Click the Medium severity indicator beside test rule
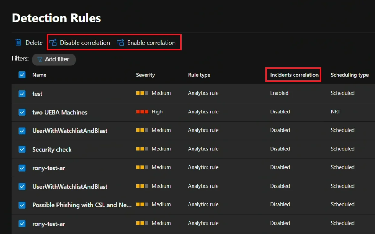 [x=142, y=93]
